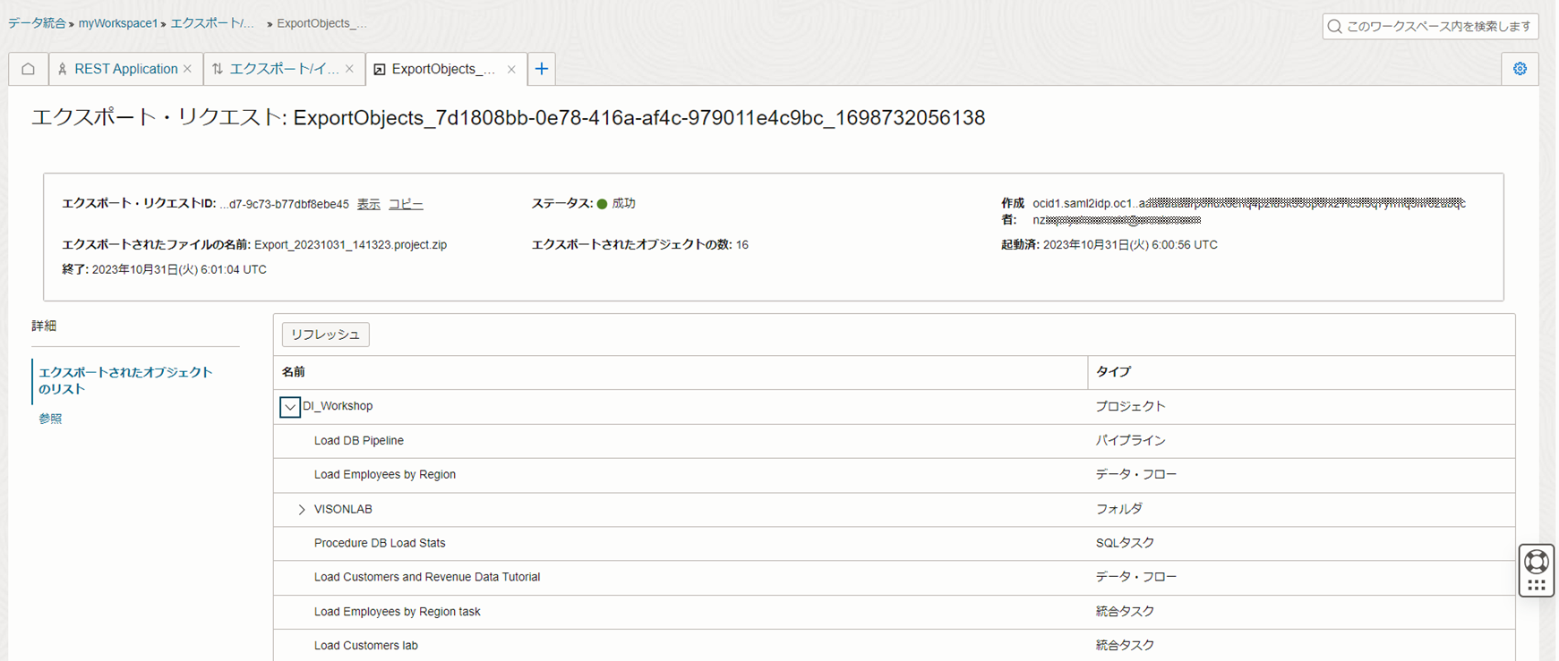Select VISONLAB folder name
The image size is (1559, 661).
[343, 509]
